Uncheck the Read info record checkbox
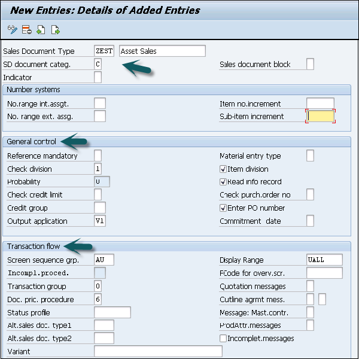 click(223, 182)
